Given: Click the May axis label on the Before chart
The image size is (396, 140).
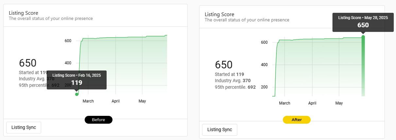Looking at the screenshot, I should (142, 101).
